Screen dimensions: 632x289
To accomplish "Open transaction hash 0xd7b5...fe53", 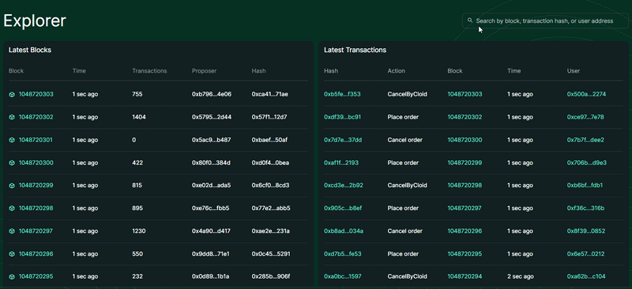I will [x=343, y=254].
